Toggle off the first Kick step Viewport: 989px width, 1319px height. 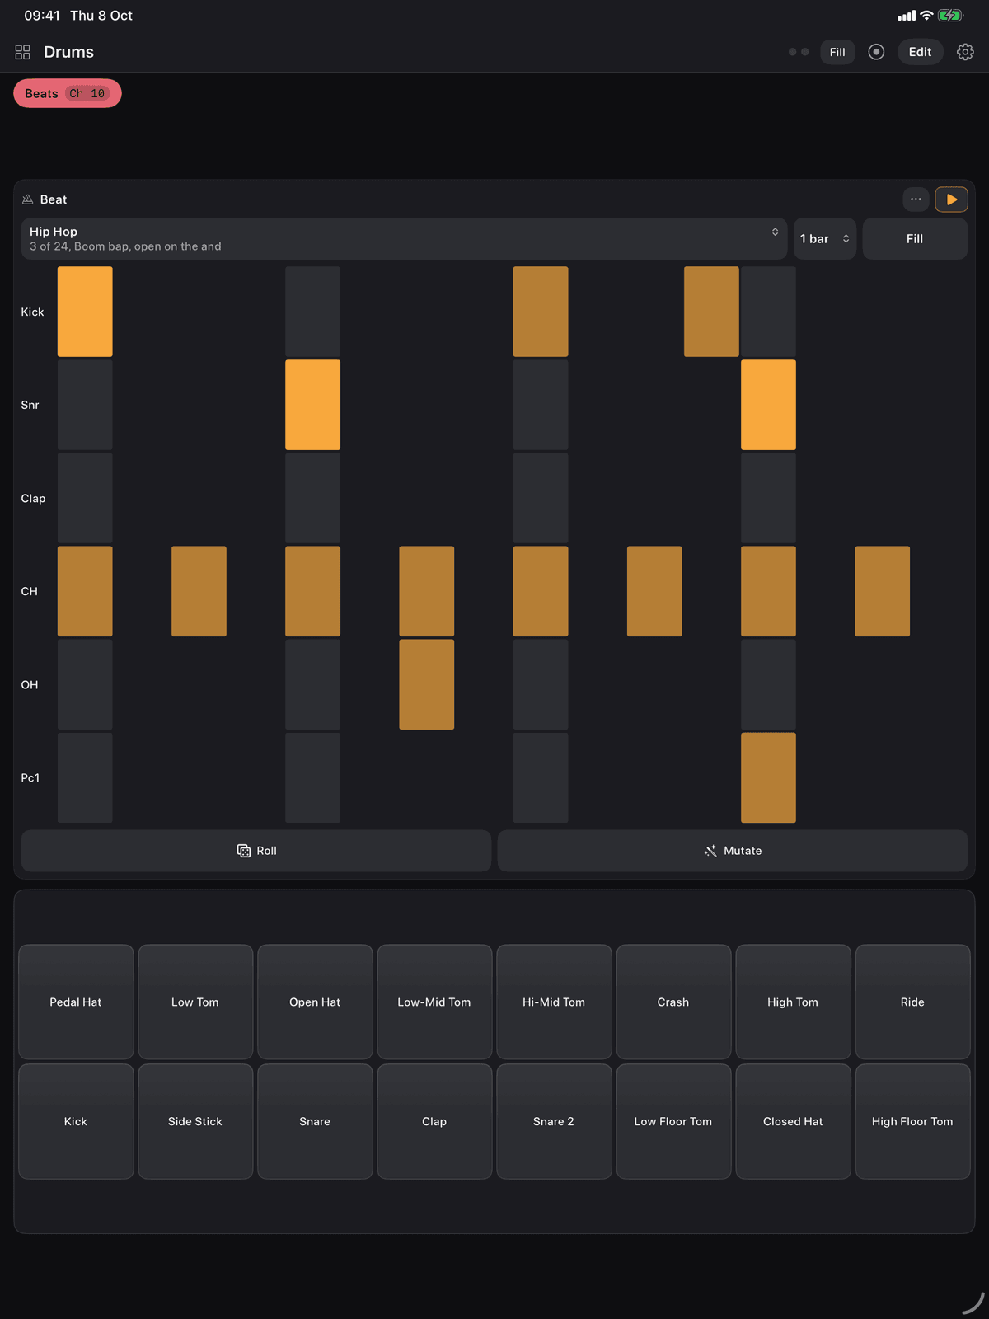click(85, 312)
